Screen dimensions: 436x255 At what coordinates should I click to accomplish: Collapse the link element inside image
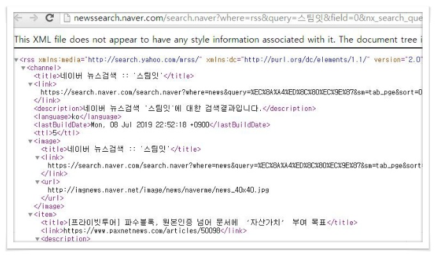(x=37, y=157)
